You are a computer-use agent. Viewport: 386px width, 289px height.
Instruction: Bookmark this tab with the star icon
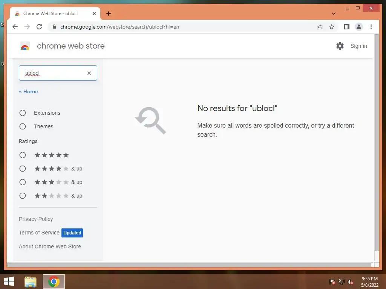(332, 27)
